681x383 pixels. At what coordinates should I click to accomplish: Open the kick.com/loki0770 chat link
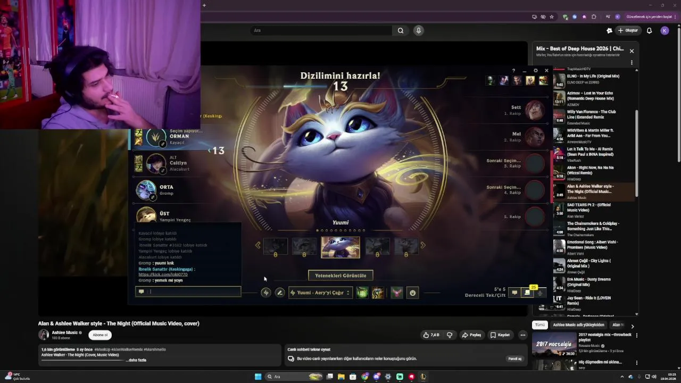click(163, 274)
